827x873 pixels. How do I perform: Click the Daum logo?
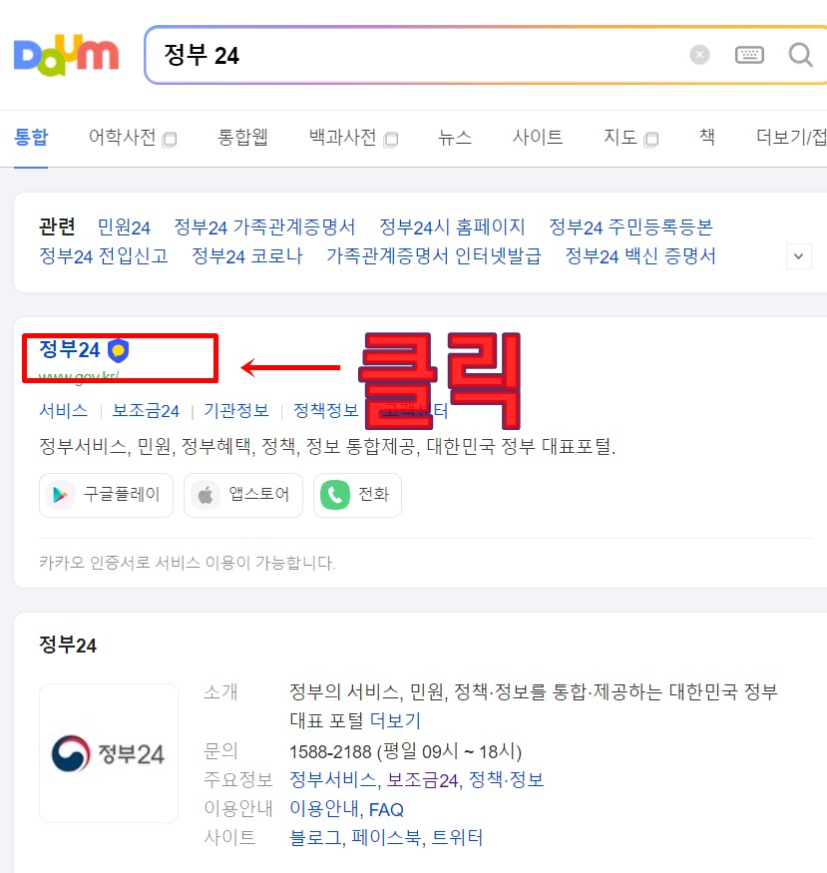66,55
